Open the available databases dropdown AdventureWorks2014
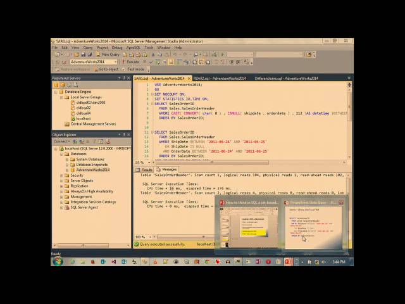 tap(94, 62)
